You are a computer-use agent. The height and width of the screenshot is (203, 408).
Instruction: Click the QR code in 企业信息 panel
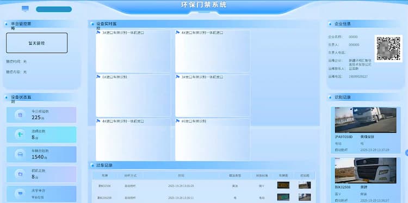tap(388, 48)
